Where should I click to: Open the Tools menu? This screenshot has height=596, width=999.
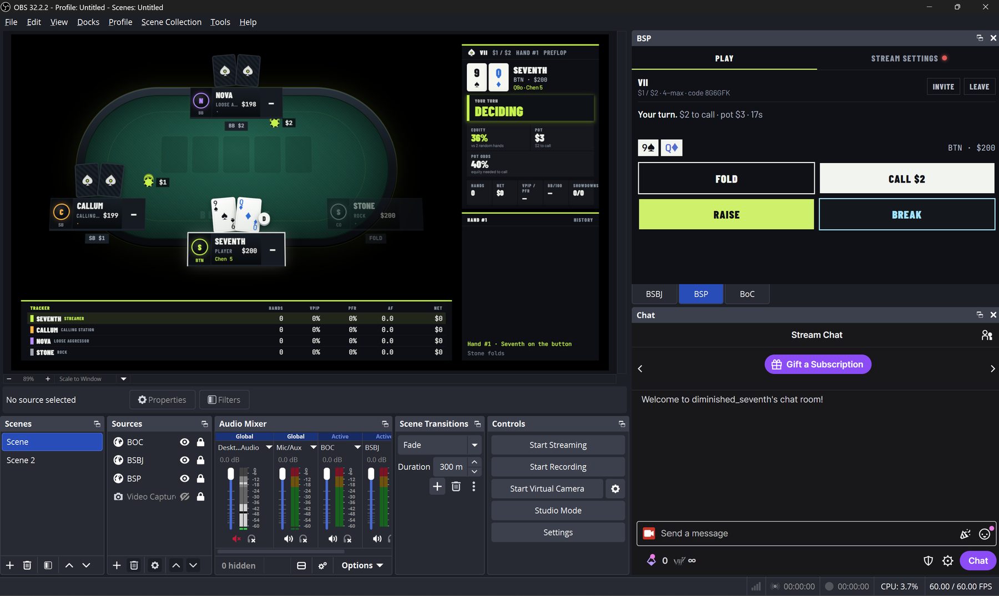click(x=220, y=22)
